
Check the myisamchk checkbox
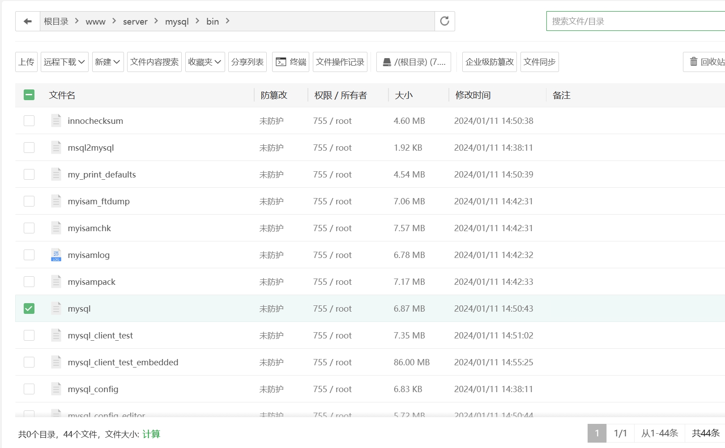29,228
